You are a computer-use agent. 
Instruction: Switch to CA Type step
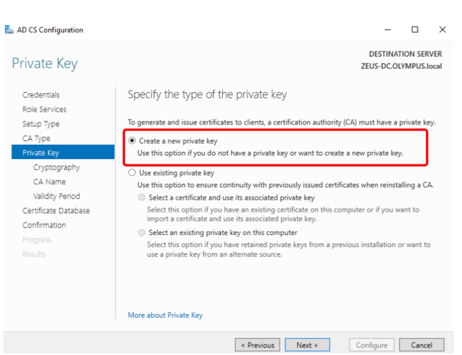tap(36, 138)
